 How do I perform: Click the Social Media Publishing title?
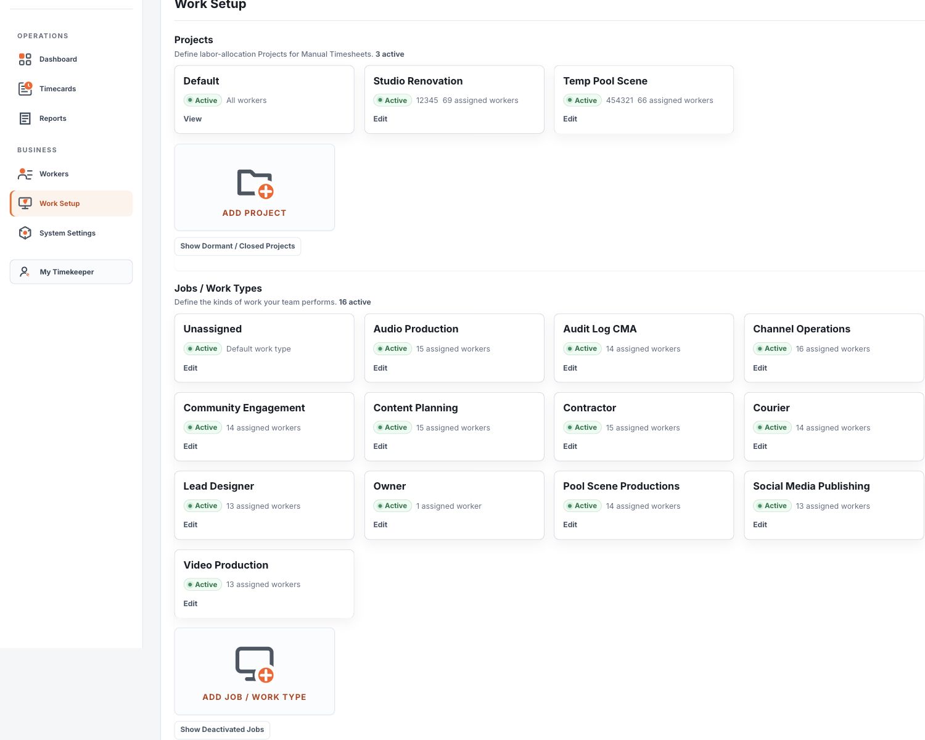pyautogui.click(x=812, y=486)
